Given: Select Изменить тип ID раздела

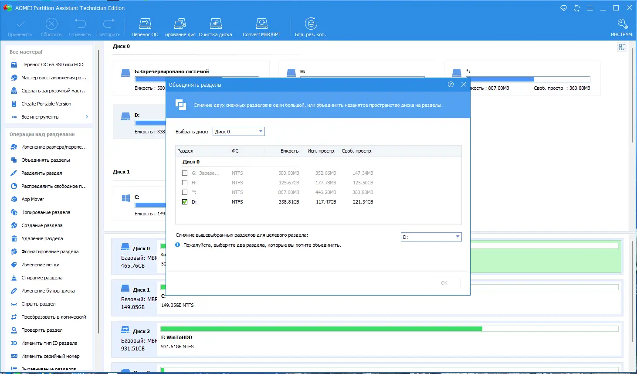Looking at the screenshot, I should click(x=49, y=343).
